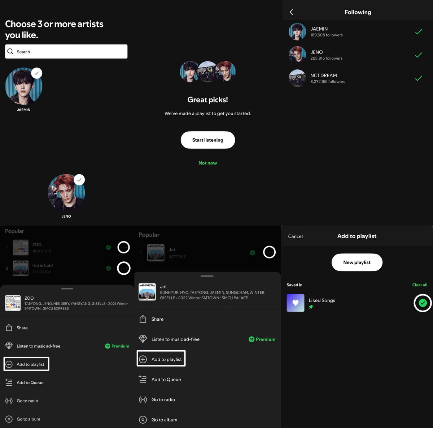
Task: Click Go to radio in Jet menu
Action: 163,399
